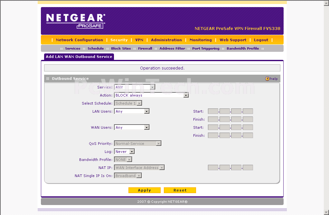Click last octet of LAN Users Start IP
This screenshot has height=215, width=329.
(248, 111)
